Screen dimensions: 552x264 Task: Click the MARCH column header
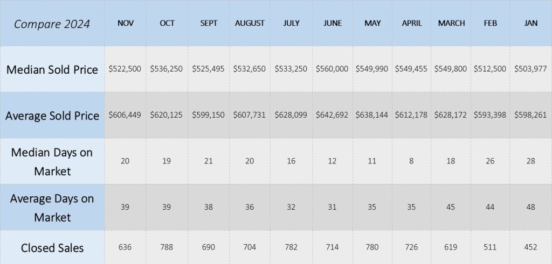[x=451, y=23]
